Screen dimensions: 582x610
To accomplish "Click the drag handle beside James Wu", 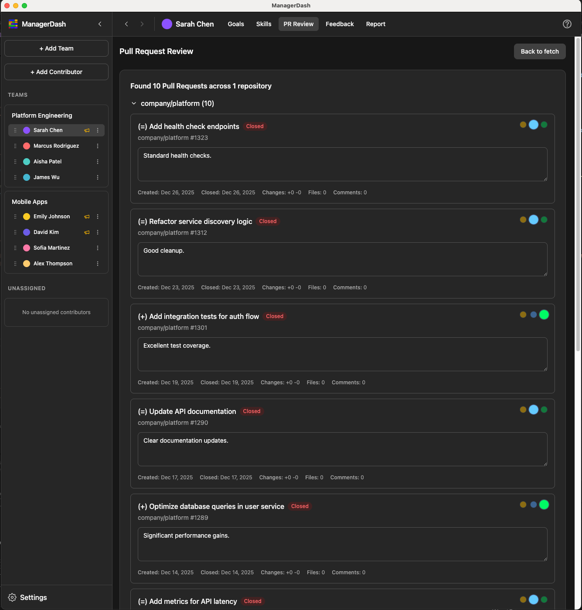I will [x=15, y=177].
